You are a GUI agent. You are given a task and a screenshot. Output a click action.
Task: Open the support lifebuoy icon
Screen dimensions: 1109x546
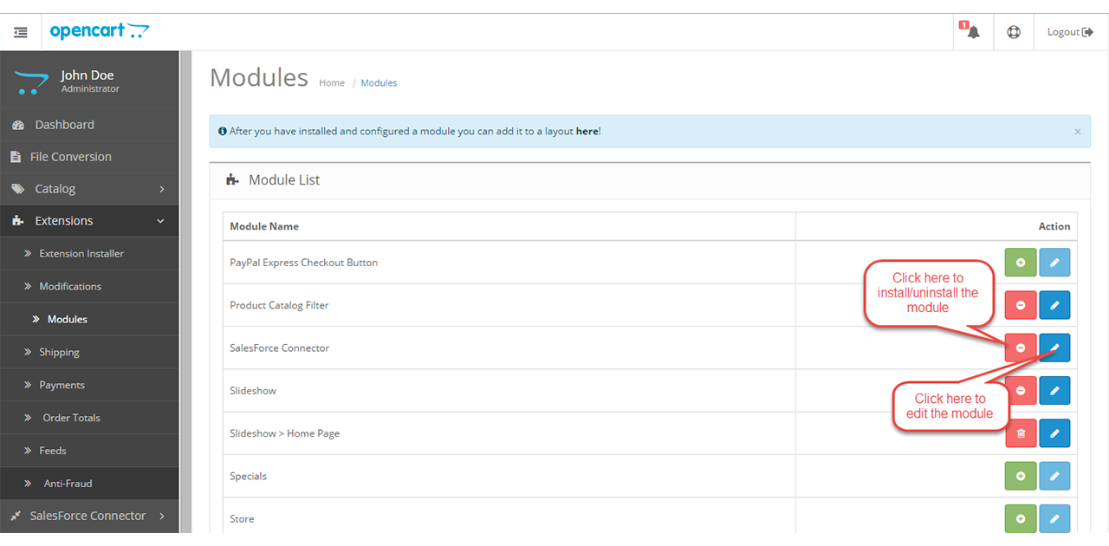pos(1013,32)
